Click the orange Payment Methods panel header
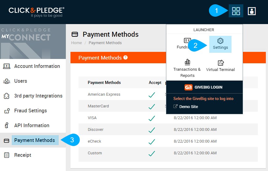This screenshot has height=171, width=268. [118, 57]
